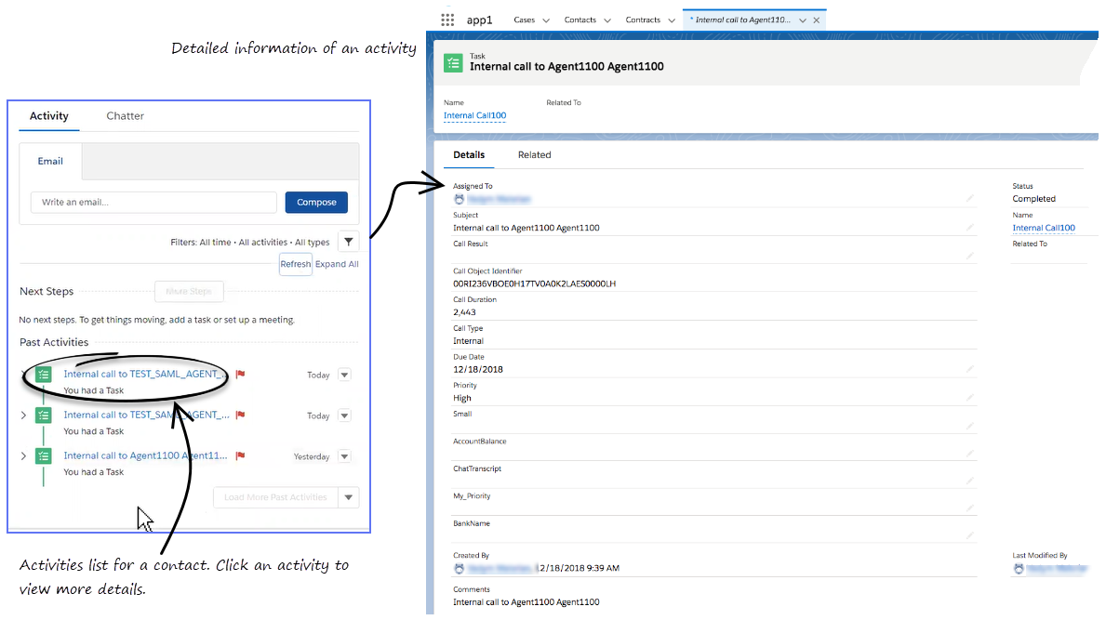This screenshot has height=620, width=1106.
Task: Open the Cases tab dropdown arrow
Action: click(x=546, y=20)
